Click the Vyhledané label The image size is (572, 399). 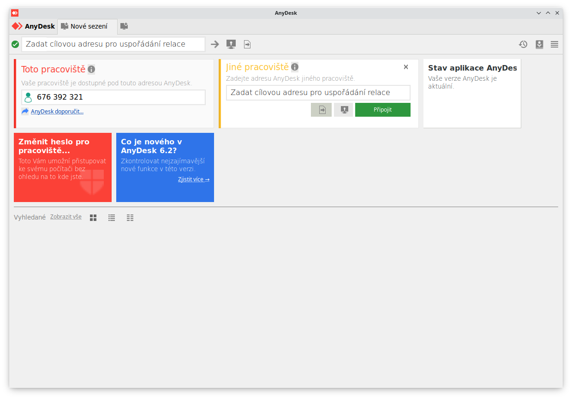point(30,217)
